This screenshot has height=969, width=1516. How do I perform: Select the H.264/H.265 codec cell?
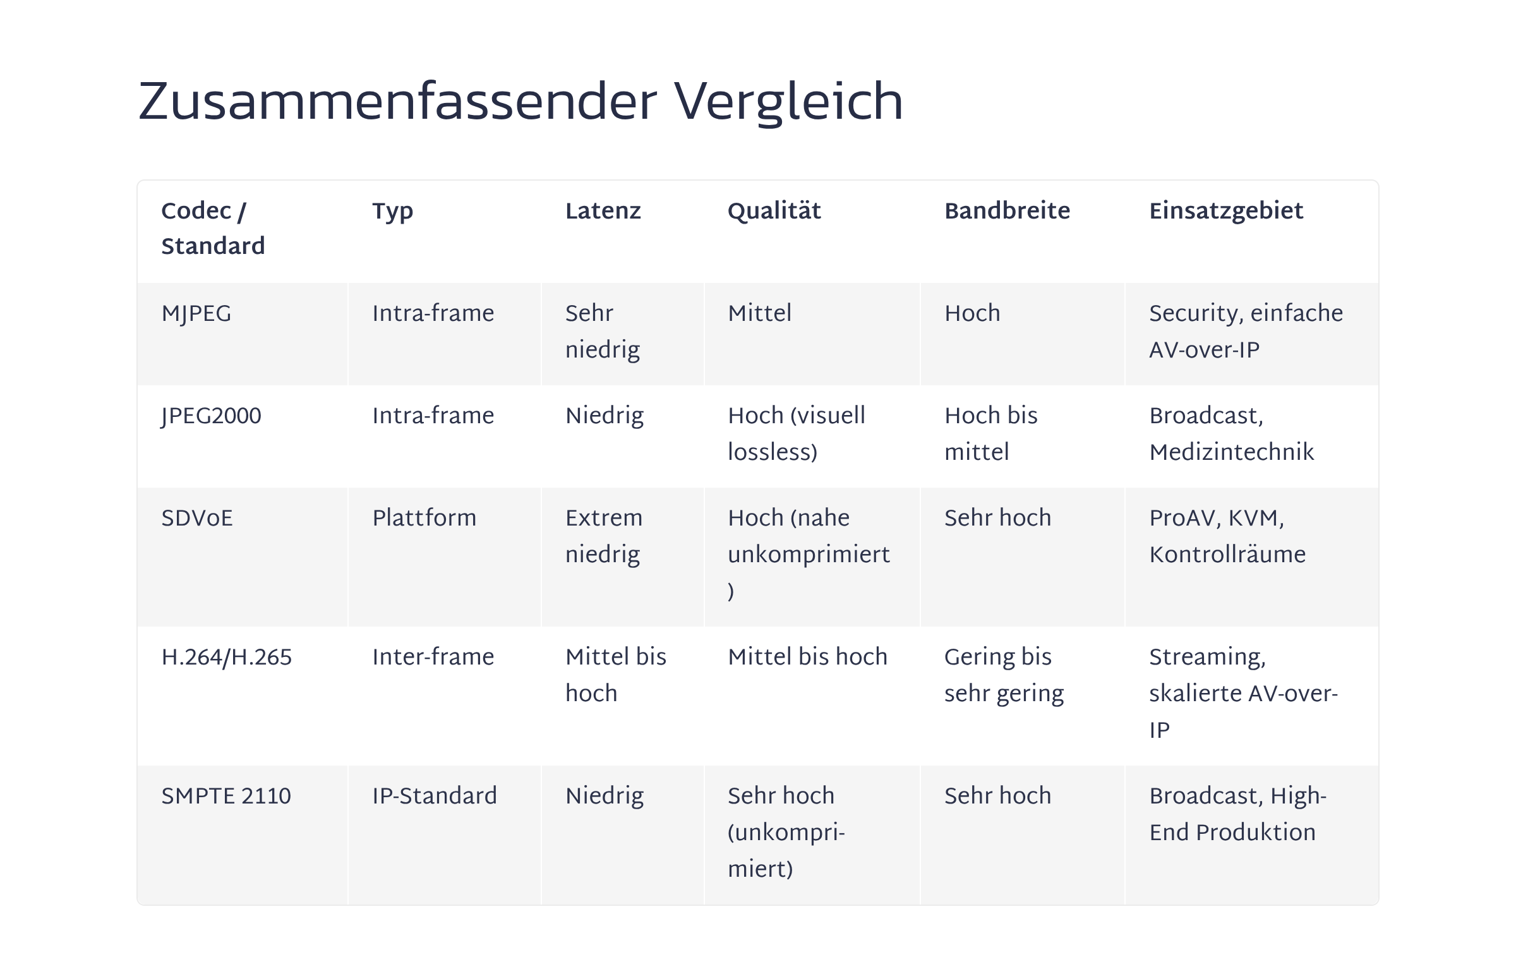point(226,658)
